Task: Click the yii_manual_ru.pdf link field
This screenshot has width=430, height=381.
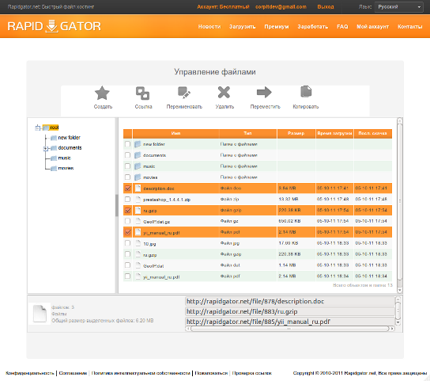Action: point(290,322)
